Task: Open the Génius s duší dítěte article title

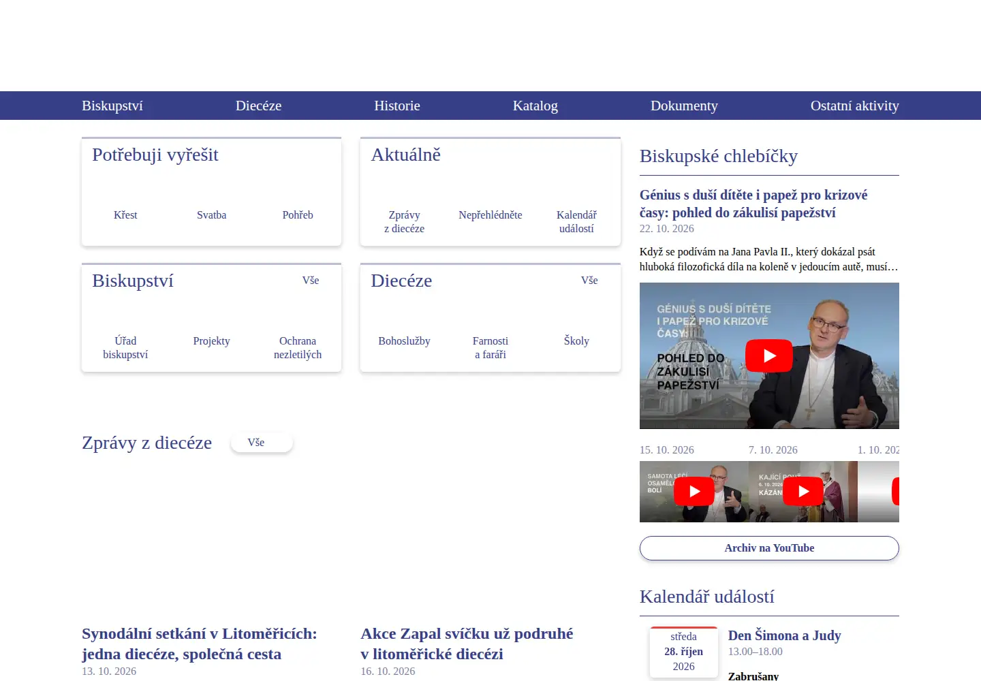Action: (753, 204)
